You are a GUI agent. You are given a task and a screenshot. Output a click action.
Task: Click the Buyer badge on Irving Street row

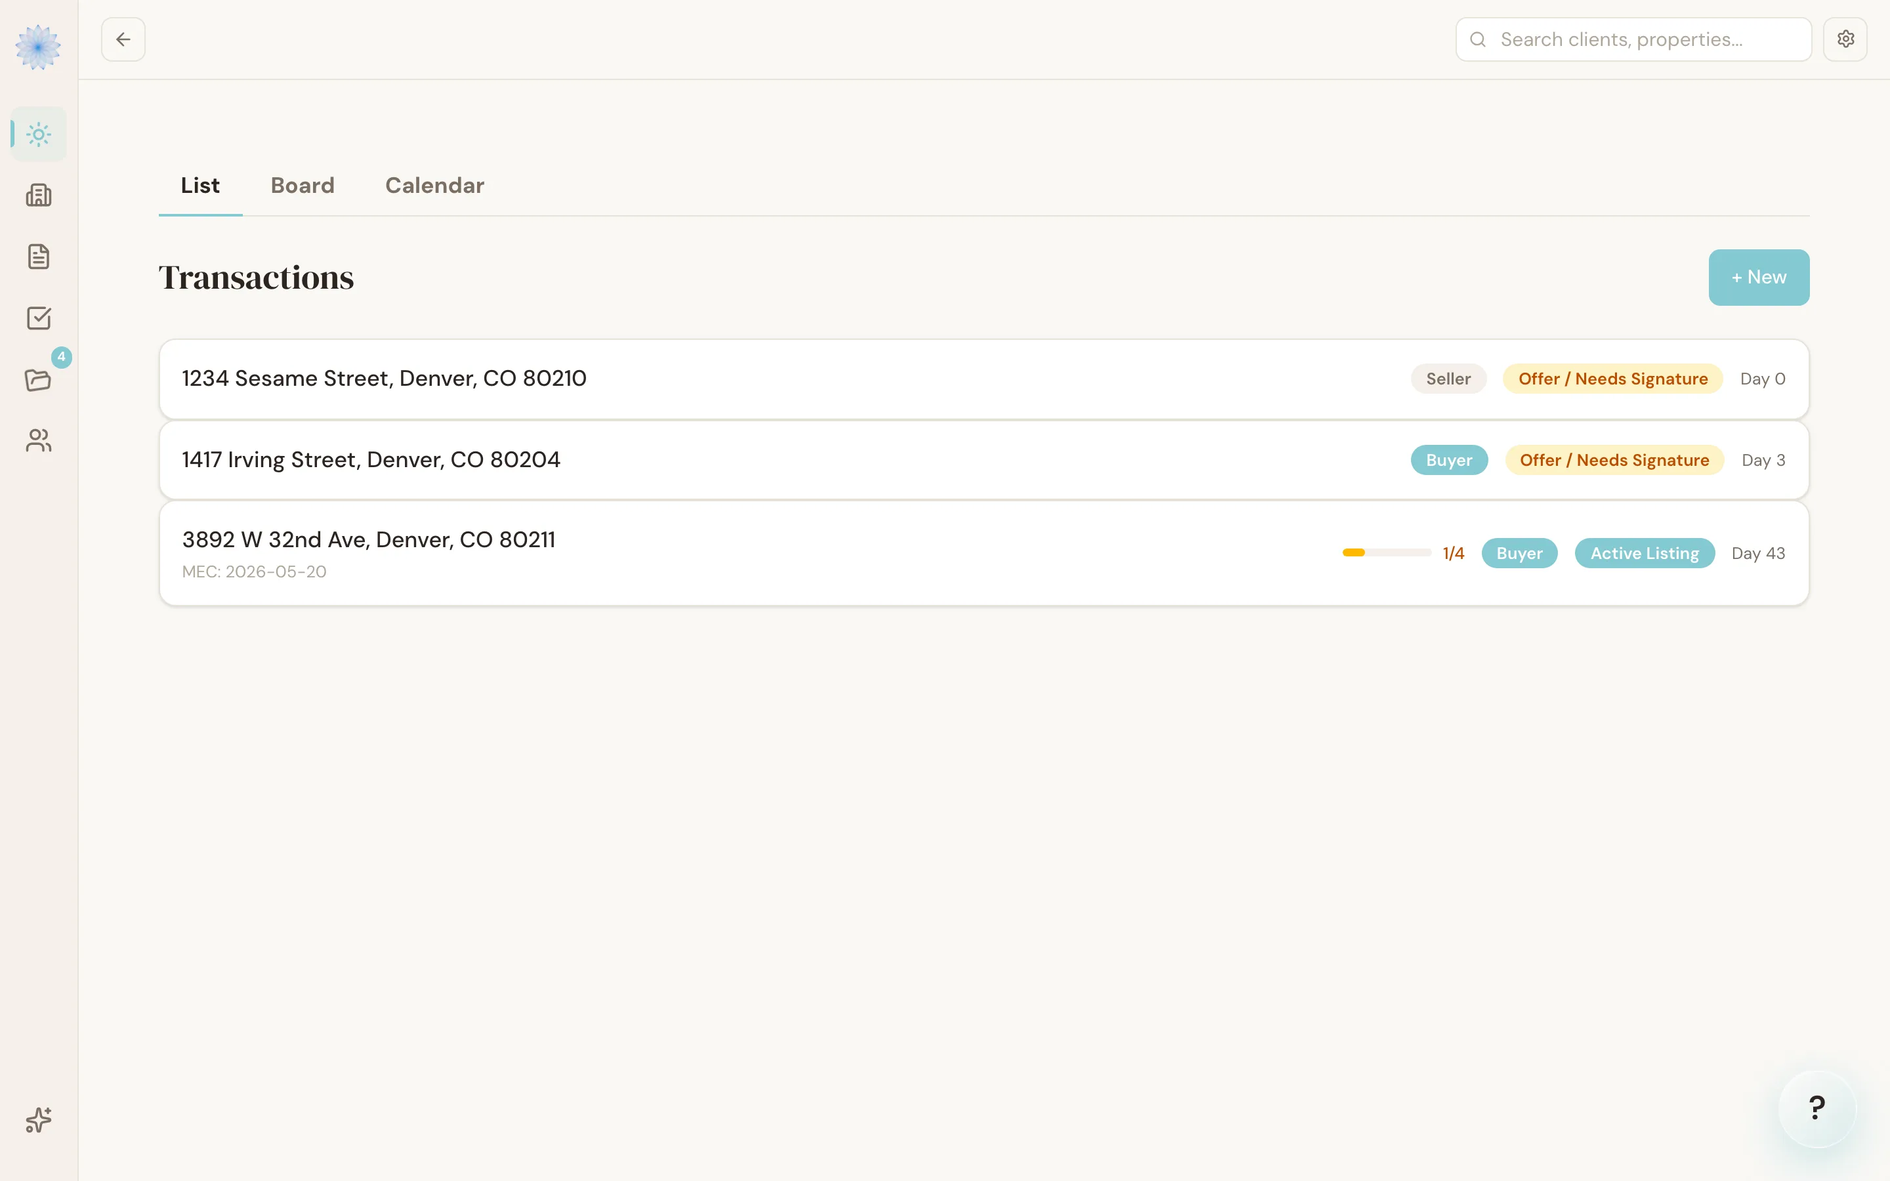1449,460
